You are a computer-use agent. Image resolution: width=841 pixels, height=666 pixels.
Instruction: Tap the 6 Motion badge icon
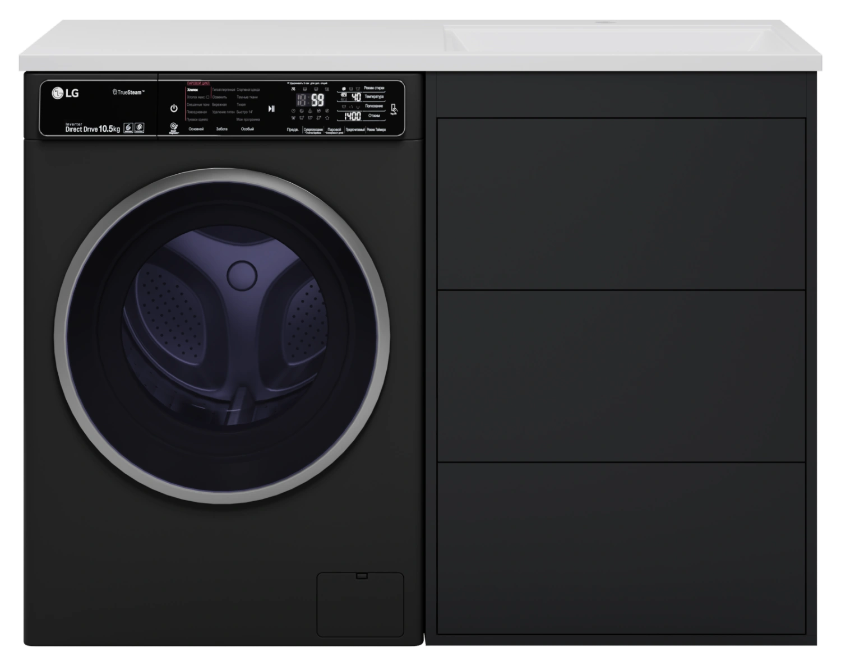[128, 128]
